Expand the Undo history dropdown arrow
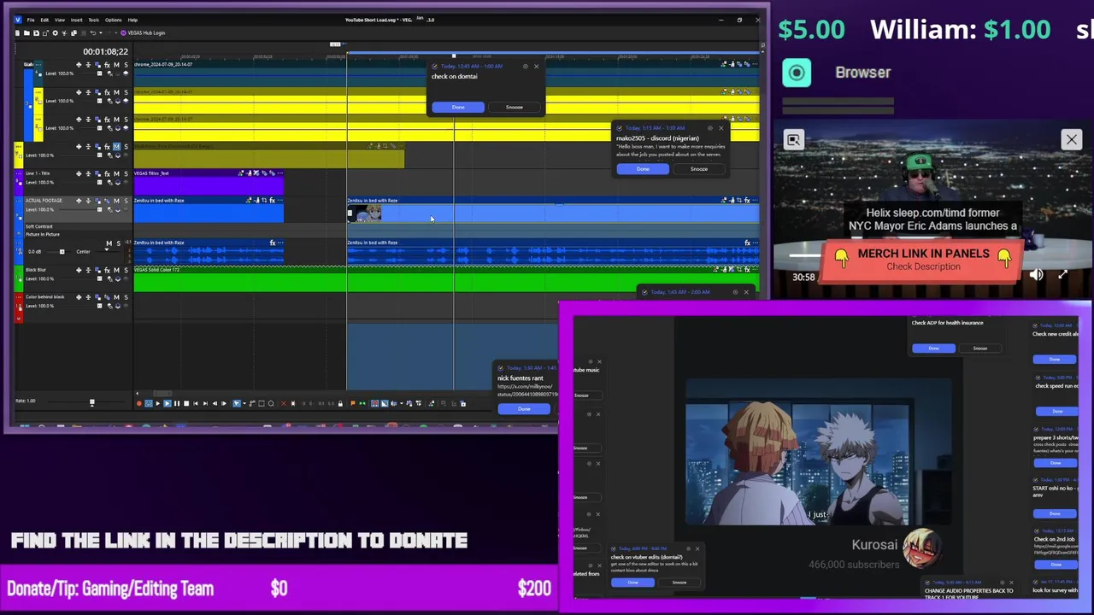The height and width of the screenshot is (615, 1094). coord(101,32)
